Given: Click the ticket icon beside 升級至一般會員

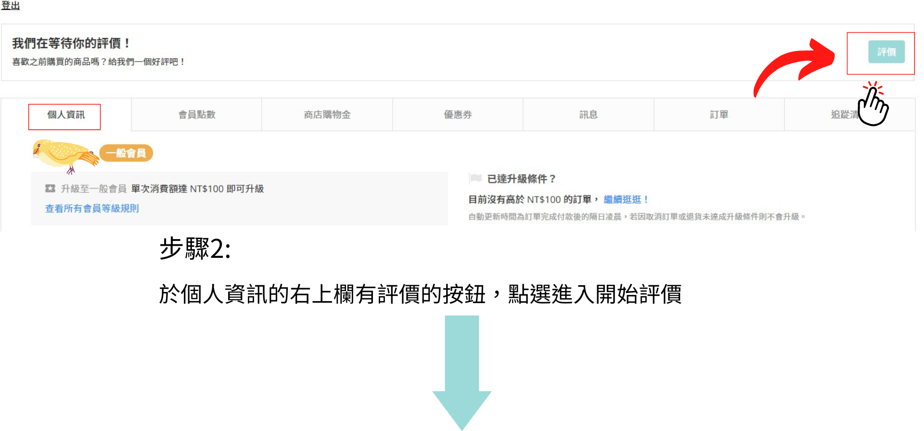Looking at the screenshot, I should [x=50, y=189].
